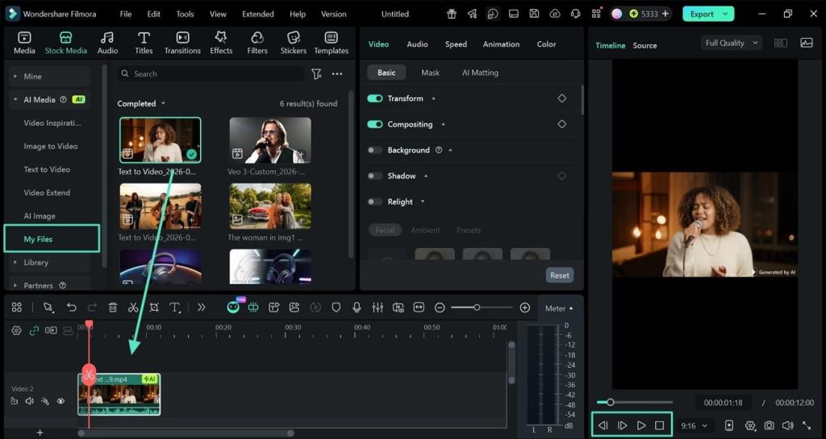Click the Crop tool in timeline toolbar
826x439 pixels.
[x=154, y=307]
